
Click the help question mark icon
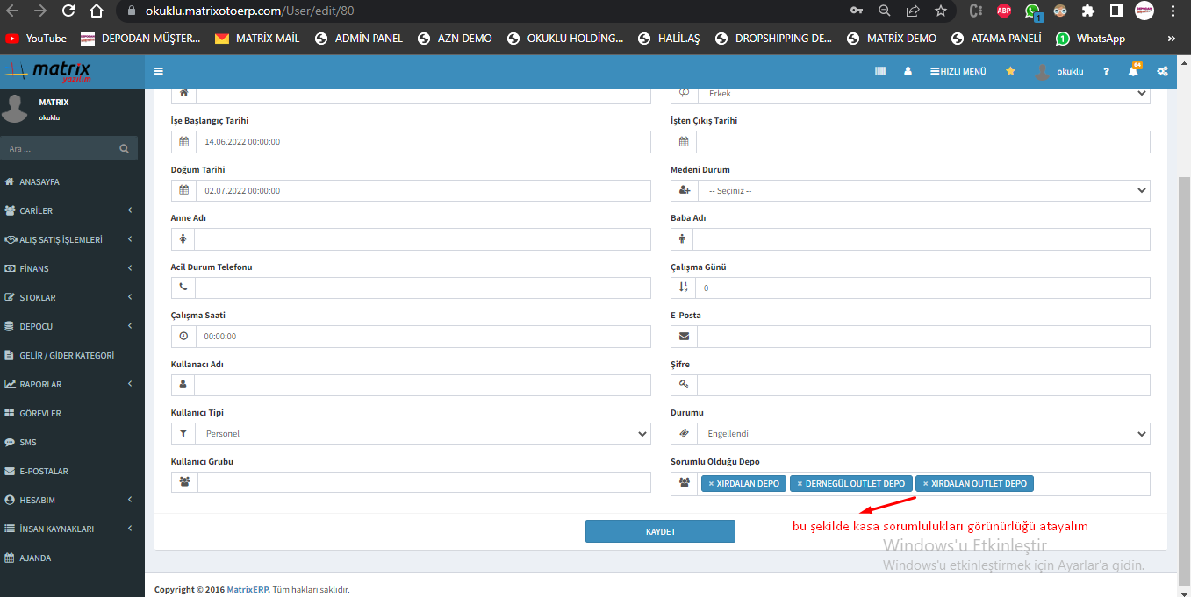pyautogui.click(x=1106, y=71)
